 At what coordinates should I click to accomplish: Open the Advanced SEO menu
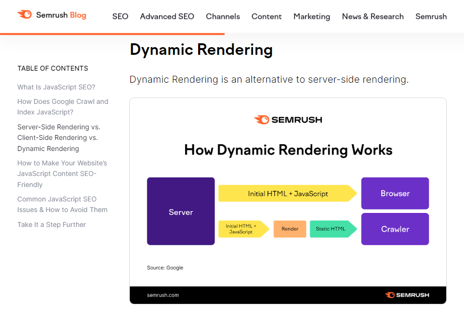(167, 16)
